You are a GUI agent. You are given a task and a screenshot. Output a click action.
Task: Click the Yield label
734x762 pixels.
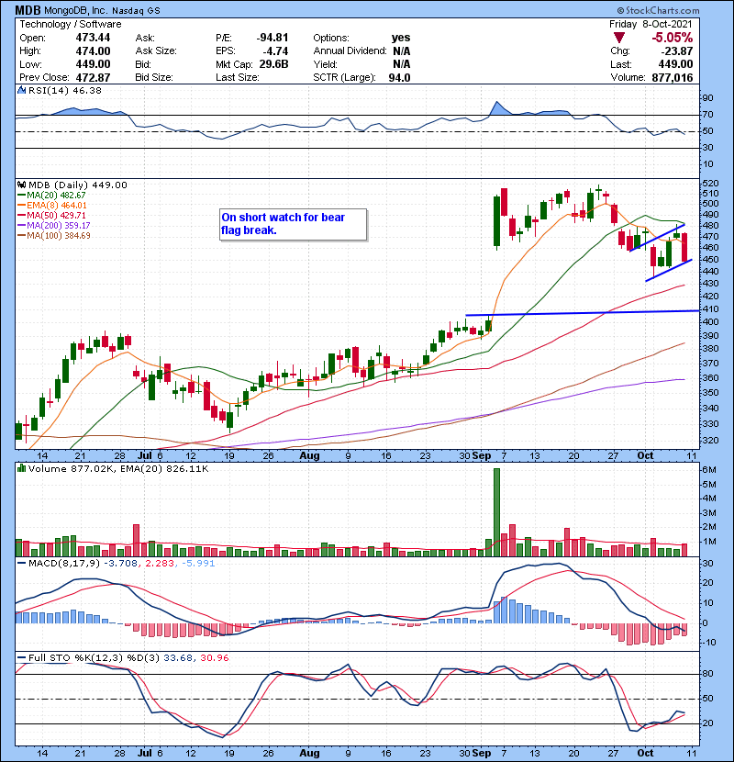[x=326, y=64]
